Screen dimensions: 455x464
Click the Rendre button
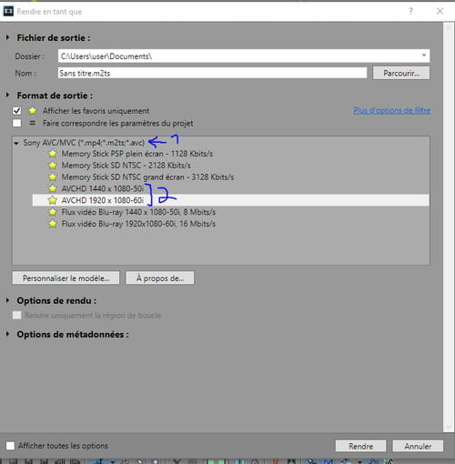360,446
